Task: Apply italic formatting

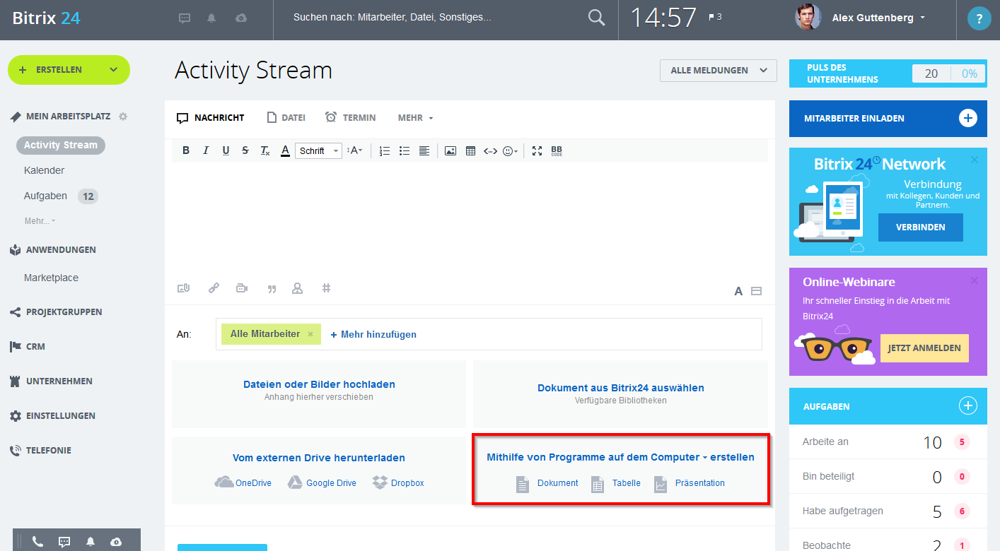Action: 205,150
